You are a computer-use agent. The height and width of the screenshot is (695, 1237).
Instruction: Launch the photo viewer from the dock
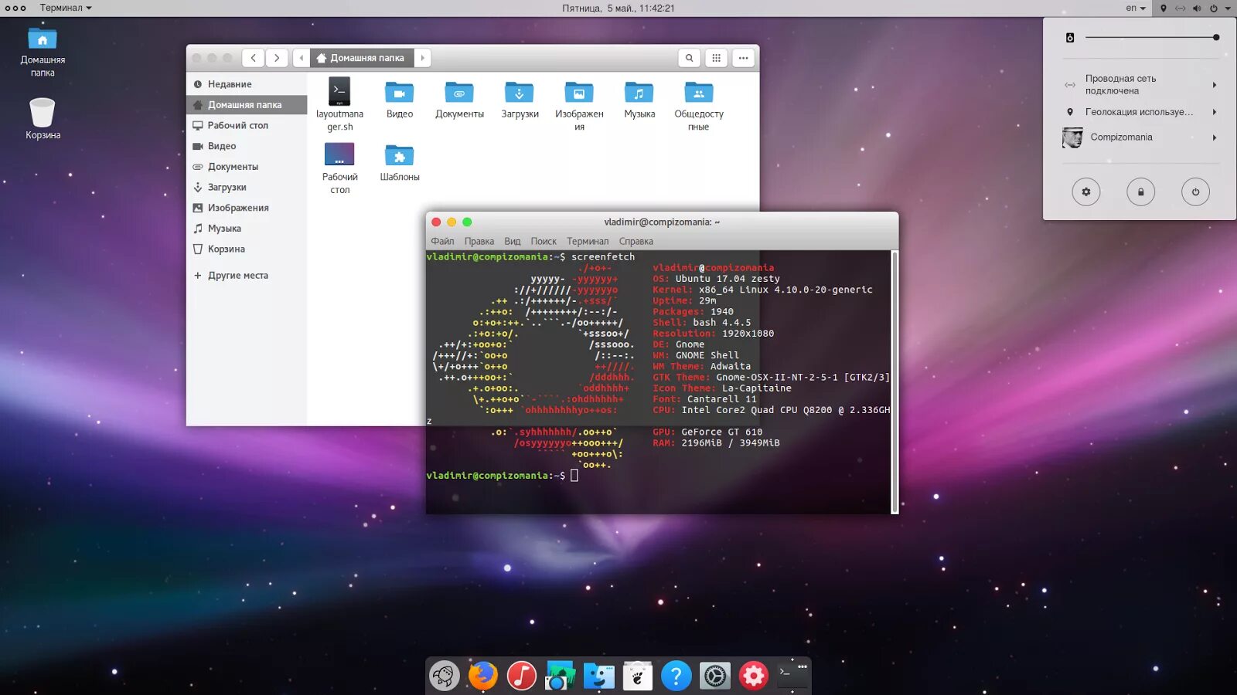point(560,676)
